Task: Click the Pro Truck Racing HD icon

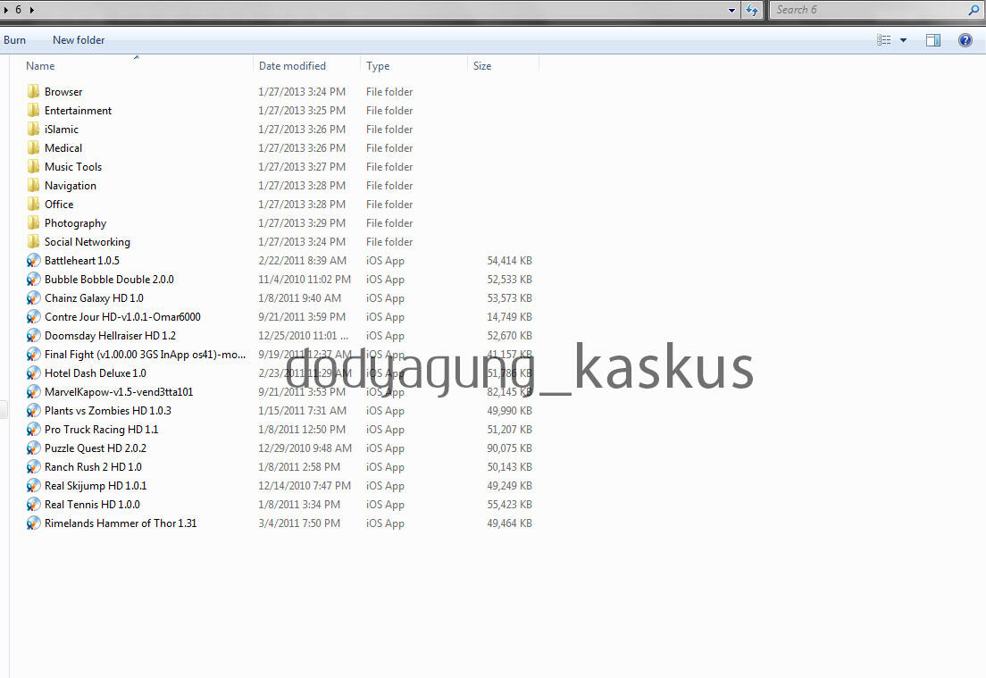Action: 33,430
